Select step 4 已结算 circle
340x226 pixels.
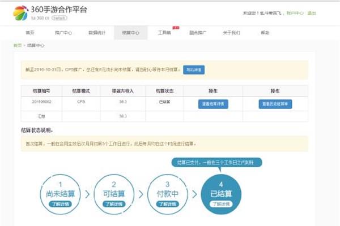coord(221,194)
